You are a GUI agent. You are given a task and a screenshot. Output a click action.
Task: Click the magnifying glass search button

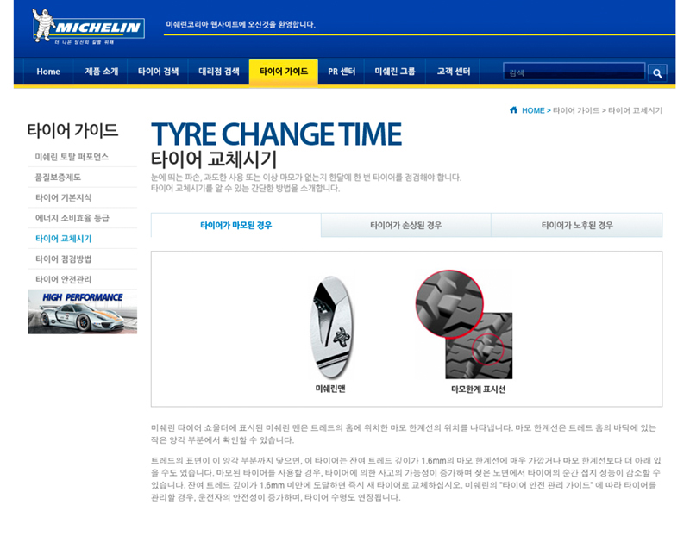pyautogui.click(x=657, y=73)
